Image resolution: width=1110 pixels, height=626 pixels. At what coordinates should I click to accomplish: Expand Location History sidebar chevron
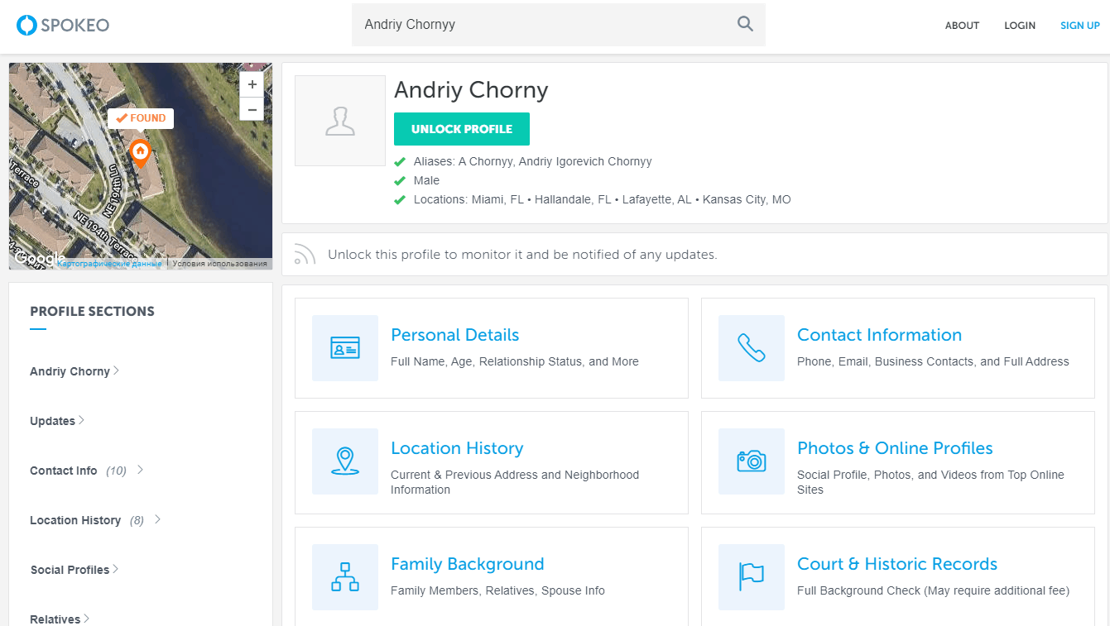(157, 519)
